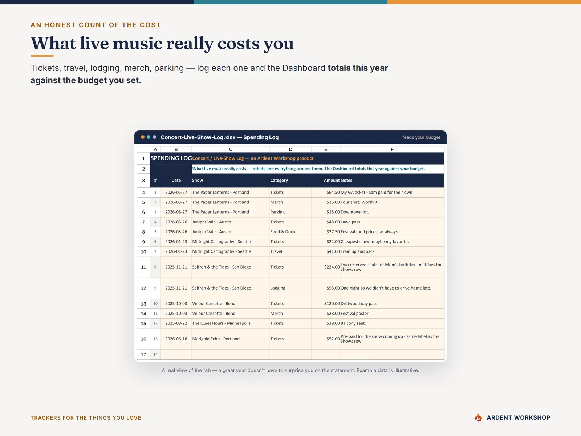This screenshot has width=581, height=436.
Task: Click the 'A real view of the tab' caption
Action: 290,371
